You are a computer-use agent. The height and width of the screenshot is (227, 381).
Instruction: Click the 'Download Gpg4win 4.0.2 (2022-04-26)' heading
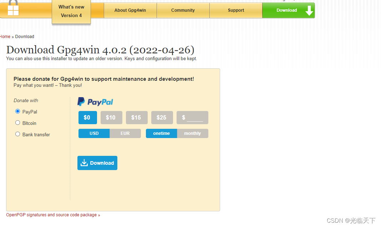point(100,50)
